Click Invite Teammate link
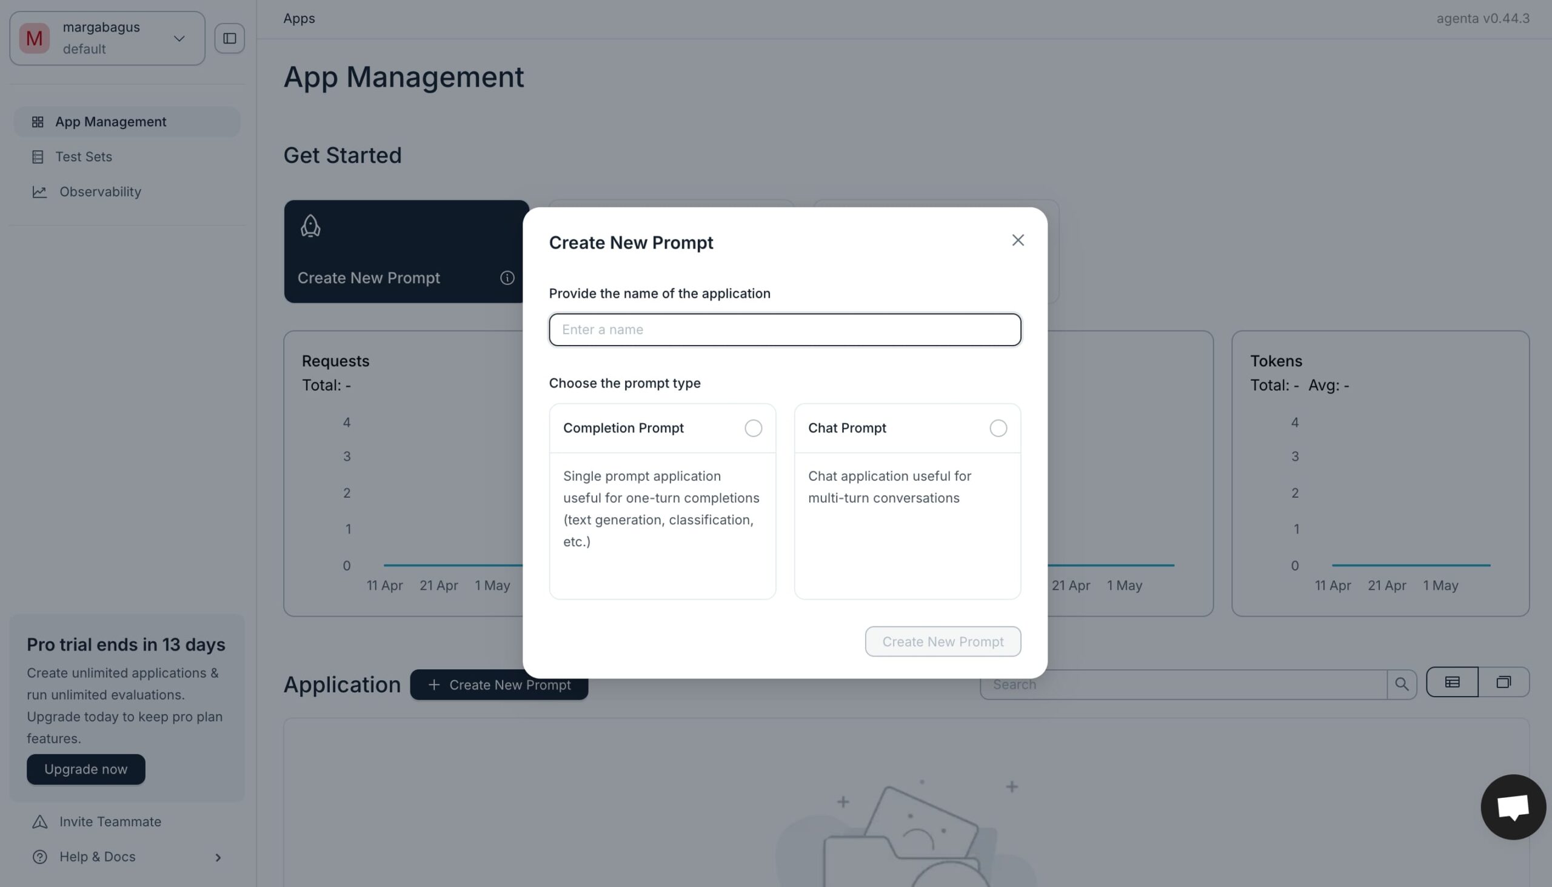 (110, 822)
